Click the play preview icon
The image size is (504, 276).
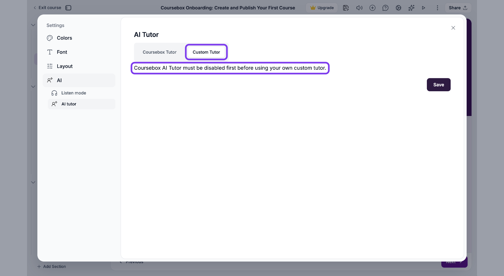point(424,8)
